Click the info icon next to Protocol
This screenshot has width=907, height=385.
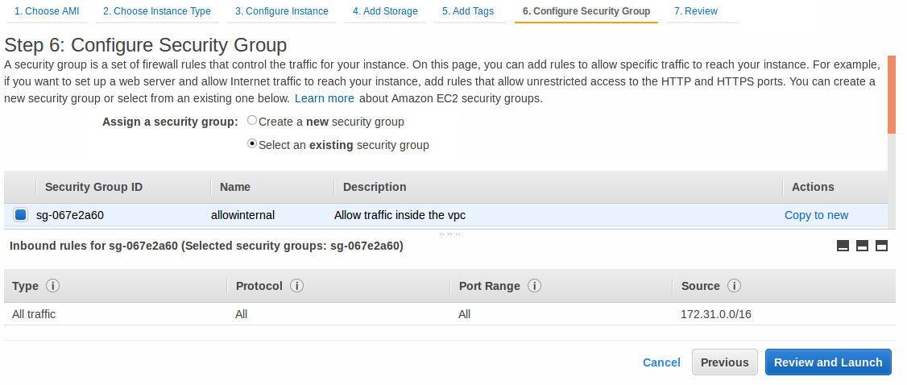coord(296,286)
